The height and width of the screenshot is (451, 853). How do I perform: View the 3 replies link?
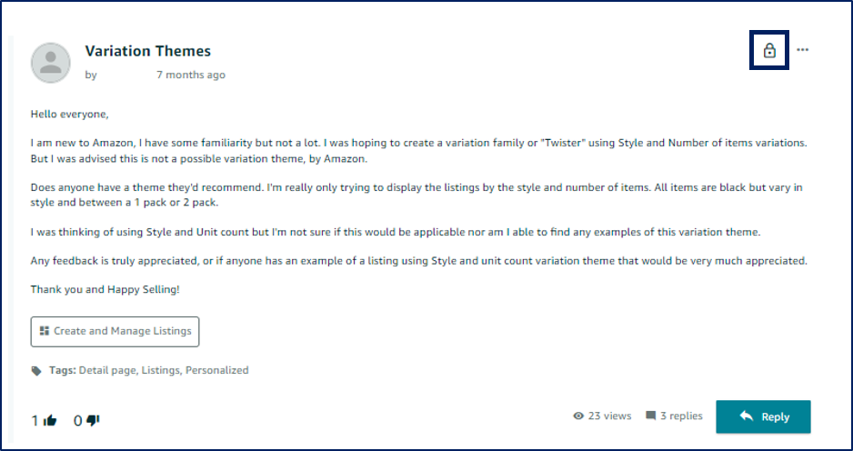click(x=681, y=416)
